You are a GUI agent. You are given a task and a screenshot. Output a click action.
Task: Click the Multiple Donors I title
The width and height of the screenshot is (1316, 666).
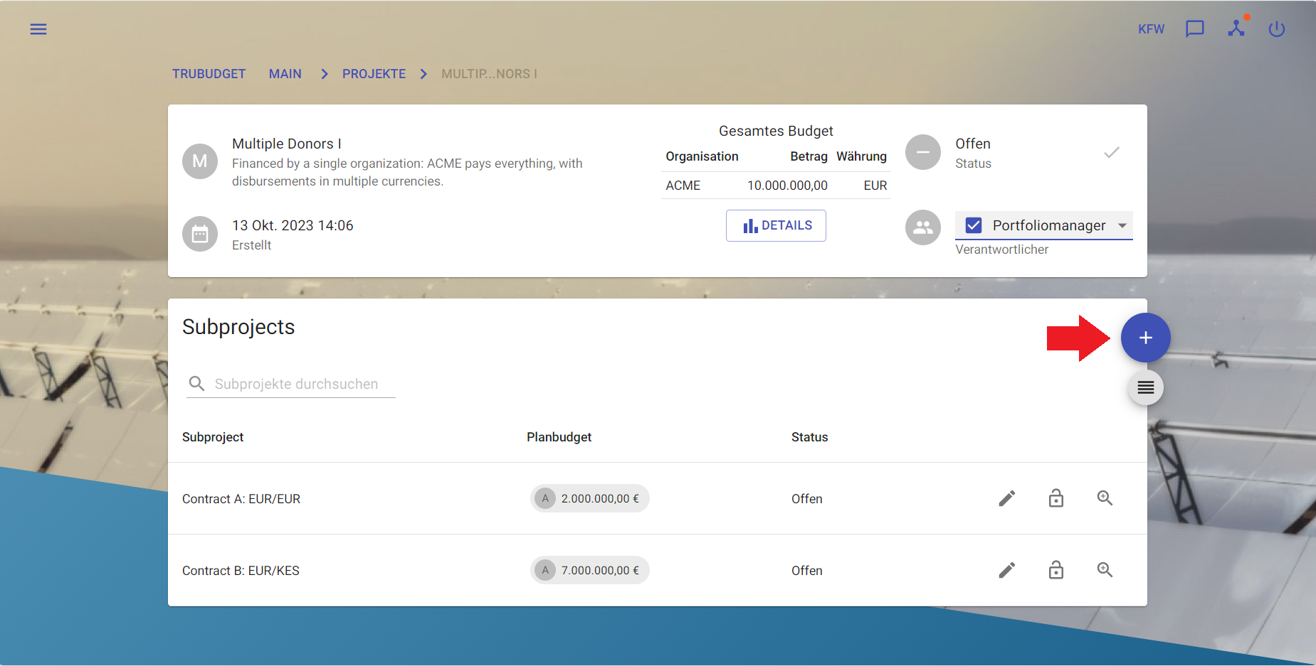coord(287,144)
